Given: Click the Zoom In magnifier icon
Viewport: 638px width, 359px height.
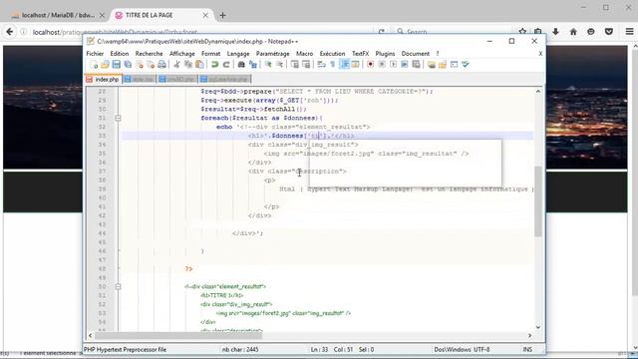Looking at the screenshot, I should point(268,64).
